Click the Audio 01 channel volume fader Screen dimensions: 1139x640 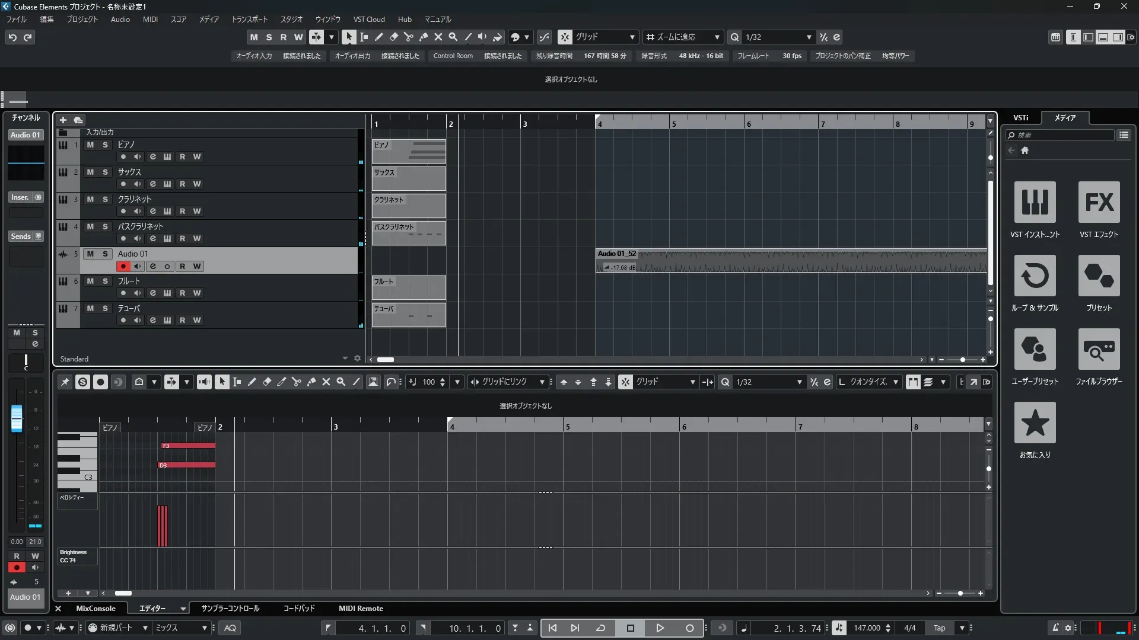[x=17, y=418]
